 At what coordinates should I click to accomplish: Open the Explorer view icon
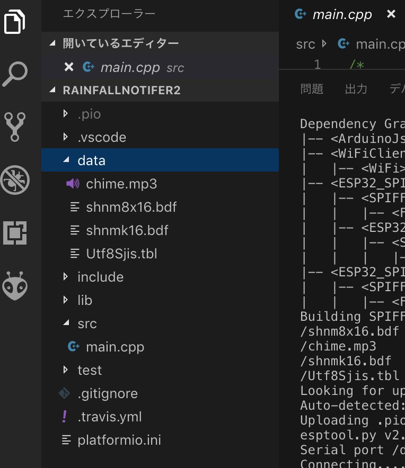pos(14,22)
